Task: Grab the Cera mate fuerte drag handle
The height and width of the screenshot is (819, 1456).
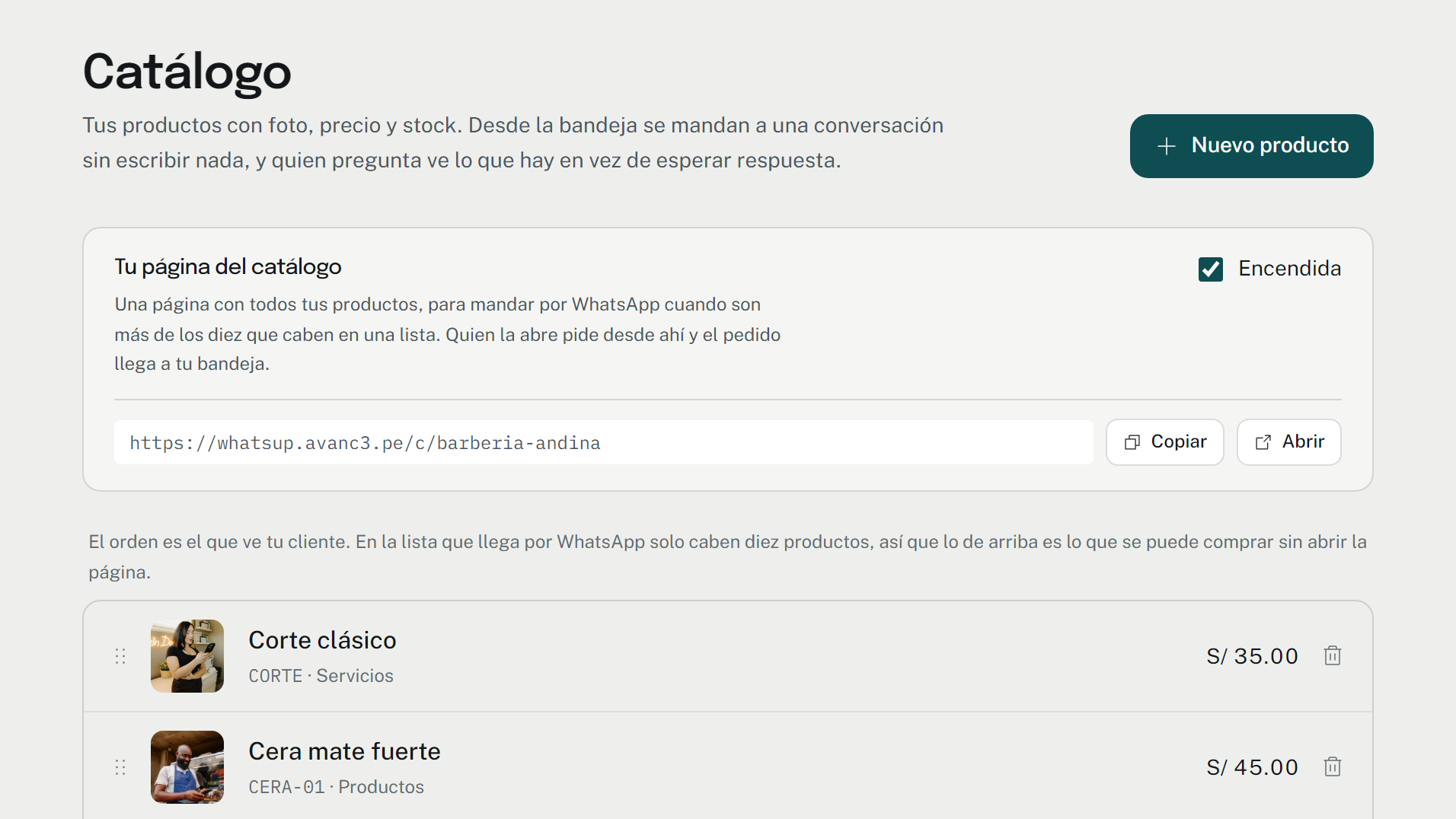Action: (x=120, y=767)
